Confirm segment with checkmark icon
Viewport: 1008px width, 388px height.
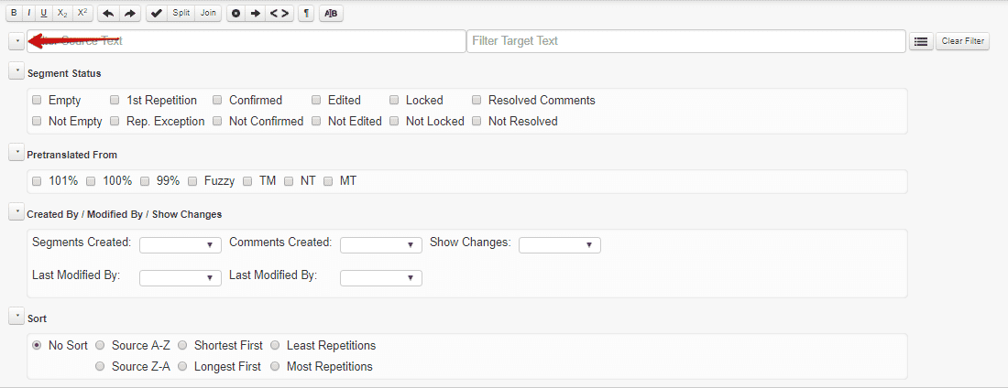click(157, 14)
